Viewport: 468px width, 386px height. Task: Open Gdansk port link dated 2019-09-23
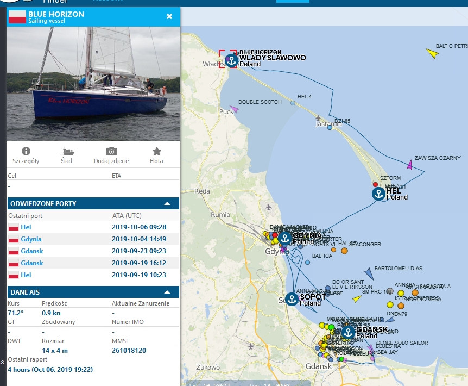[x=32, y=251]
